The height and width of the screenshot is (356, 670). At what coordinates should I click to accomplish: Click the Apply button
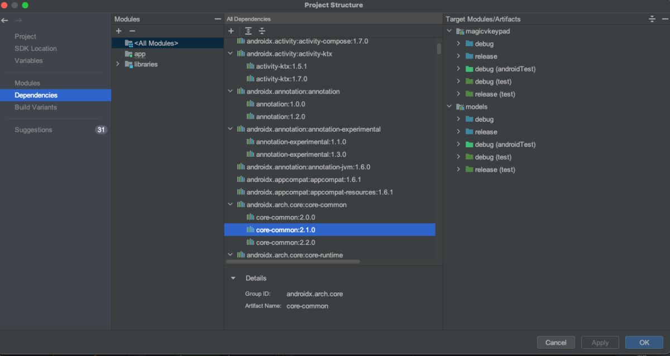[600, 342]
